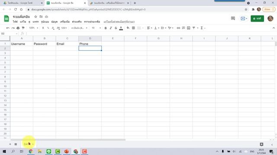
Task: Open comment history icon
Action: 233,18
